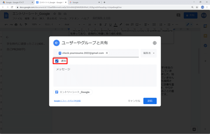Image resolution: width=210 pixels, height=134 pixels.
Task: Open the text alignment dropdown
Action: (x=146, y=25)
